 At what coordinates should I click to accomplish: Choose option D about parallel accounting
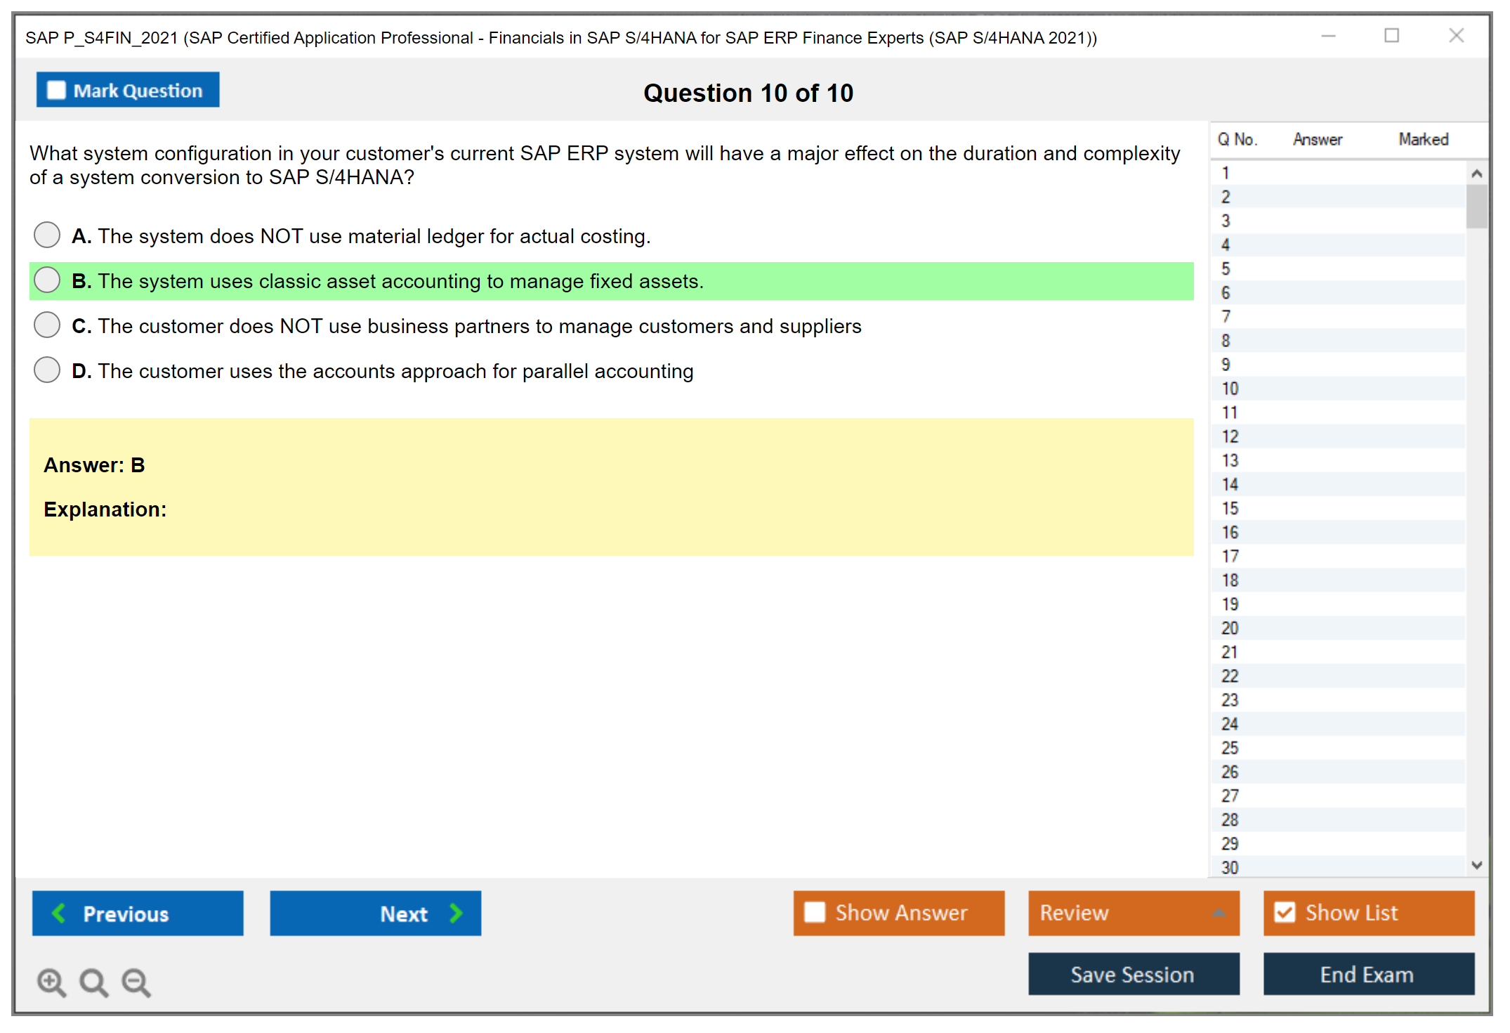(47, 370)
